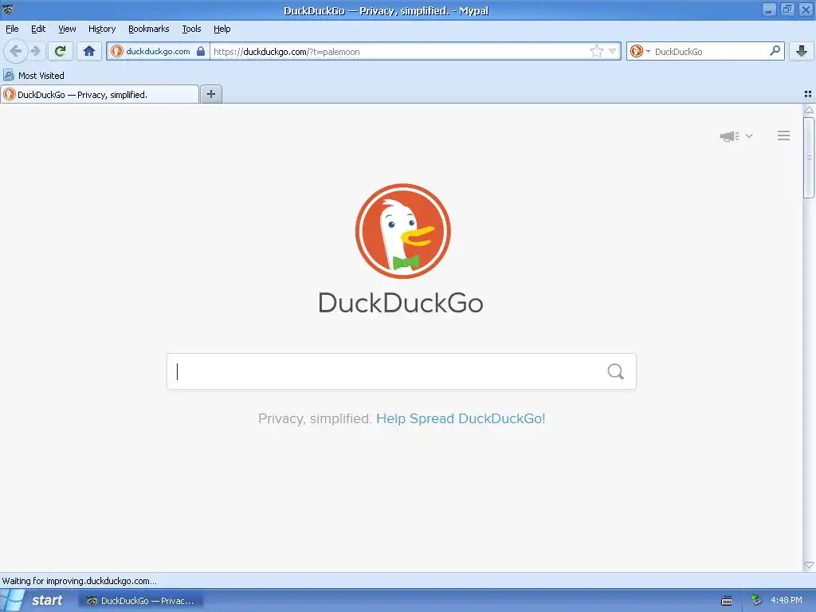Open the Bookmarks menu

[x=149, y=29]
